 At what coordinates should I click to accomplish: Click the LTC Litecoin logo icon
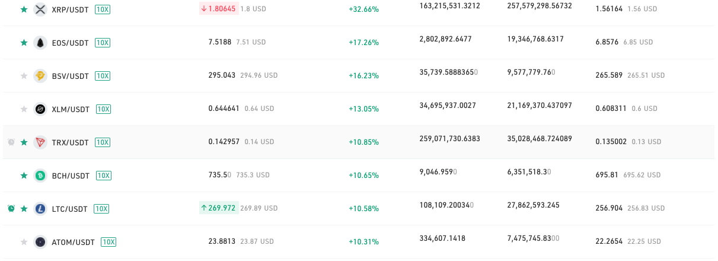coord(40,209)
